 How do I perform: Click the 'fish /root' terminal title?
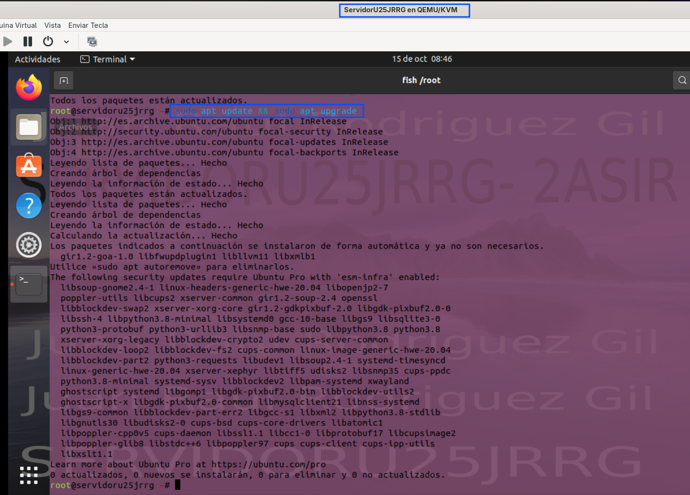coord(421,81)
